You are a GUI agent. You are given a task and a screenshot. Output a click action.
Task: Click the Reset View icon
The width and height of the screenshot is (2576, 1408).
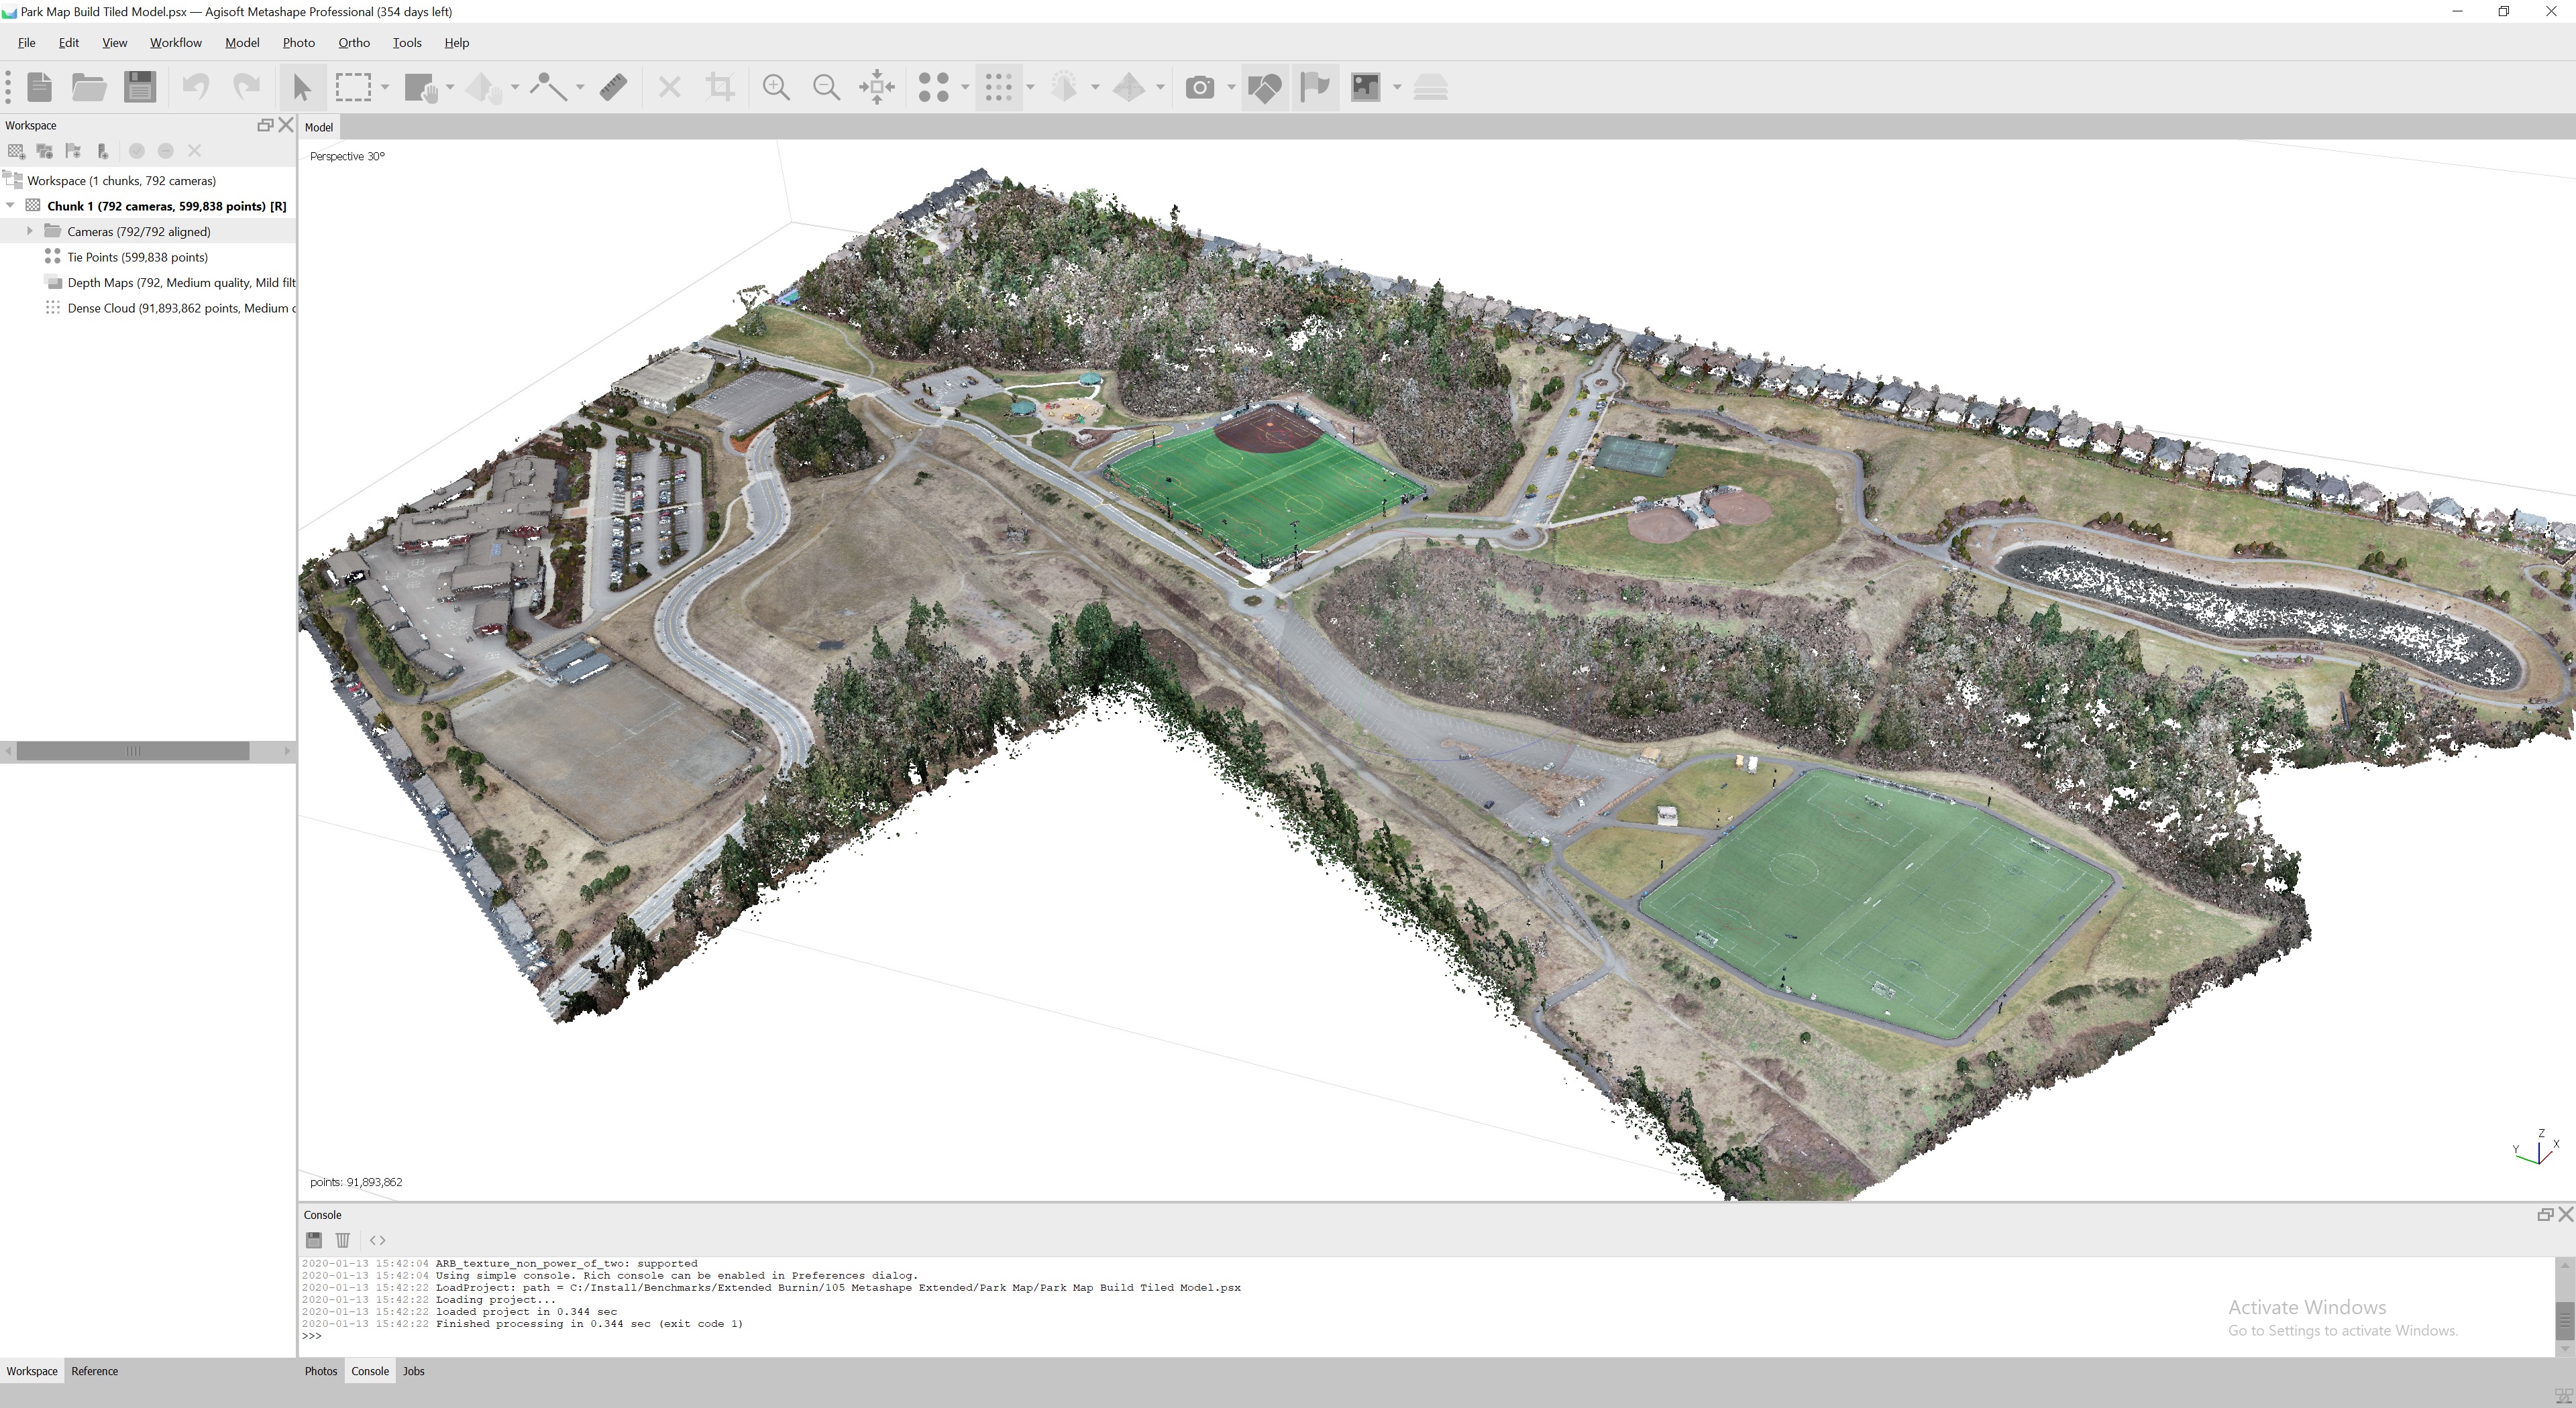pyautogui.click(x=876, y=88)
